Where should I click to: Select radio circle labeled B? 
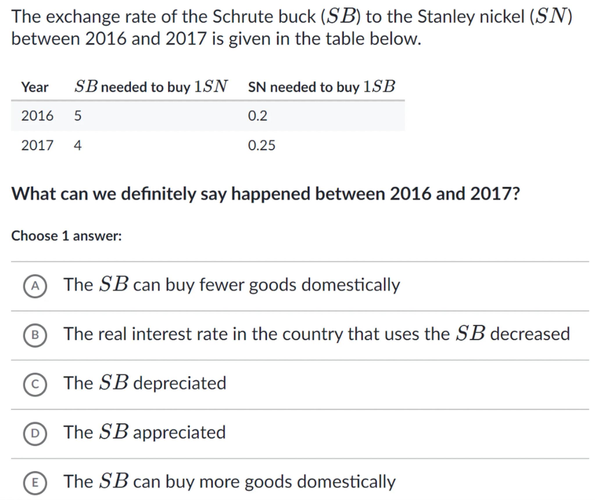click(35, 335)
